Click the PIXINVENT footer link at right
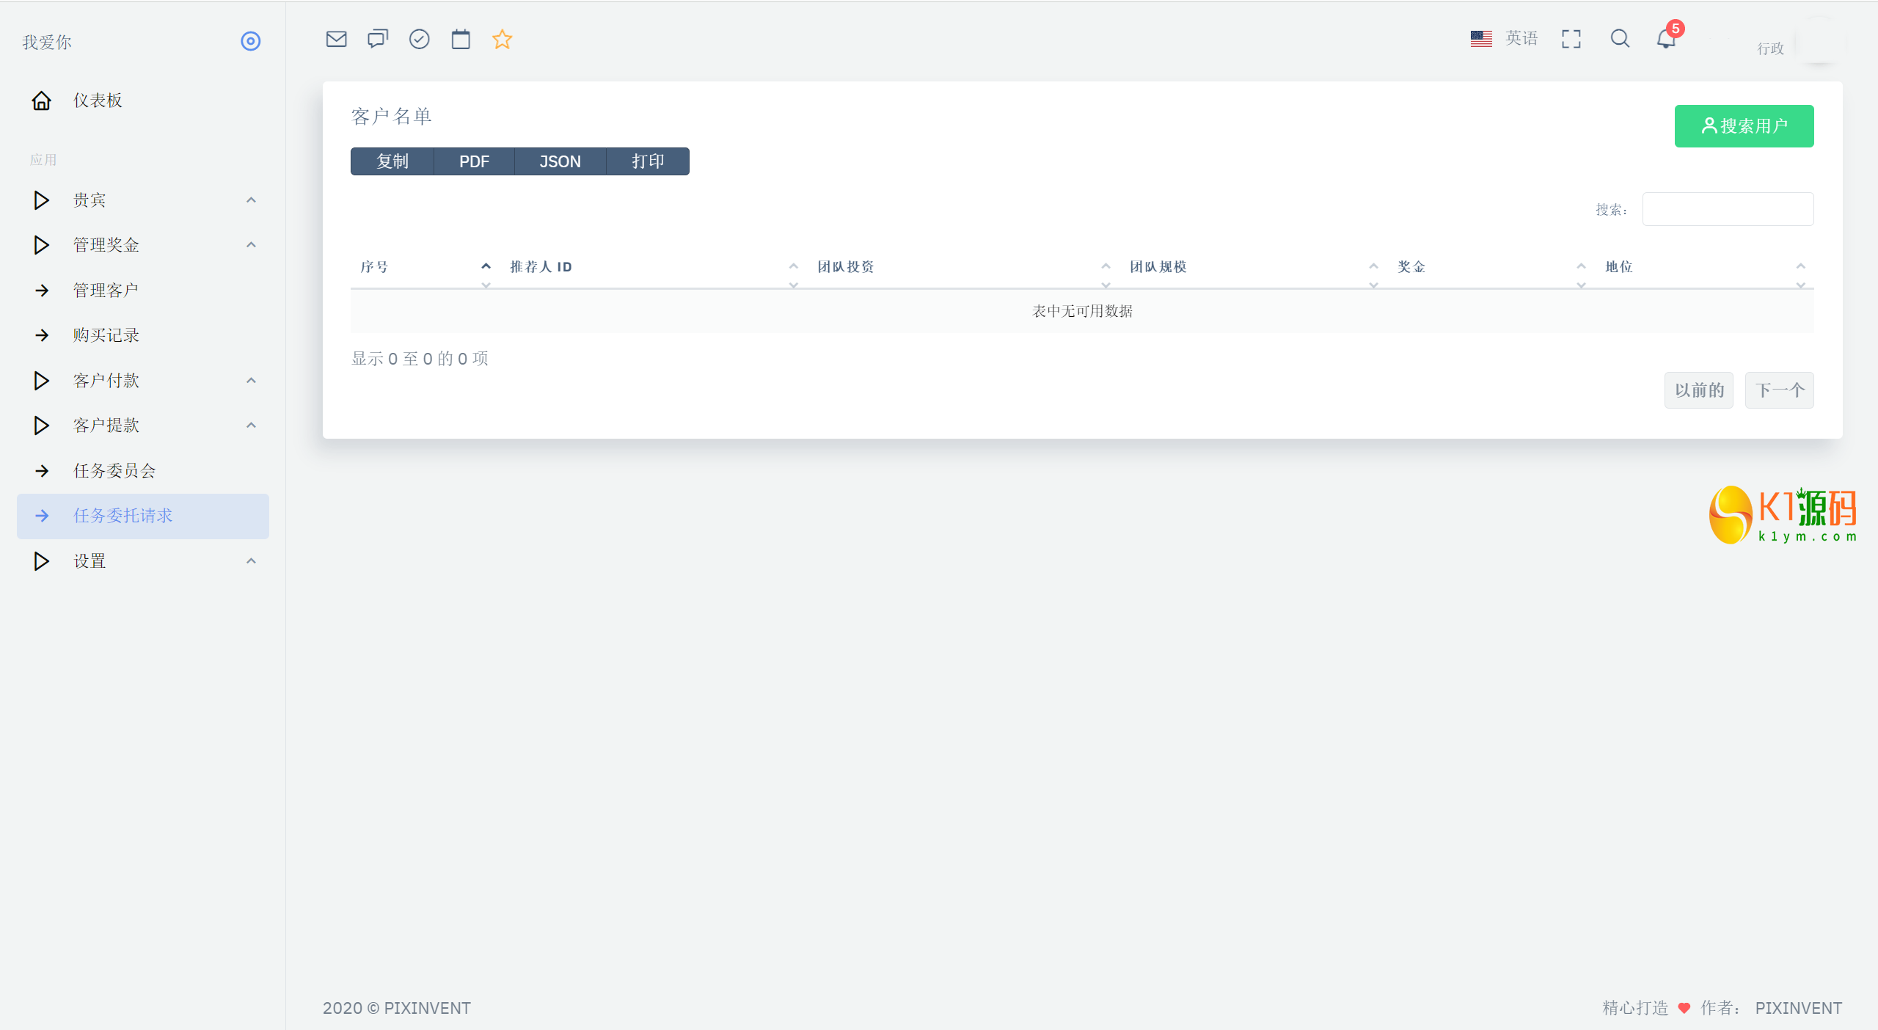Viewport: 1878px width, 1030px height. pyautogui.click(x=1798, y=1008)
